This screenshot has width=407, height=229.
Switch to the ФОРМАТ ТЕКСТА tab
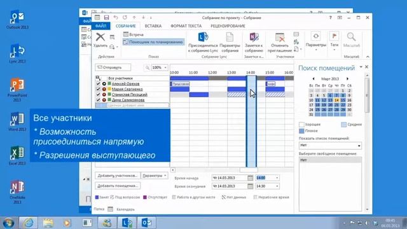pyautogui.click(x=186, y=26)
